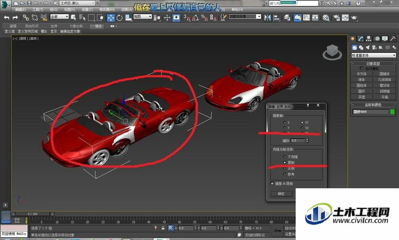Switch to the 自由形式 ribbon tab
This screenshot has width=399, height=240.
[32, 26]
